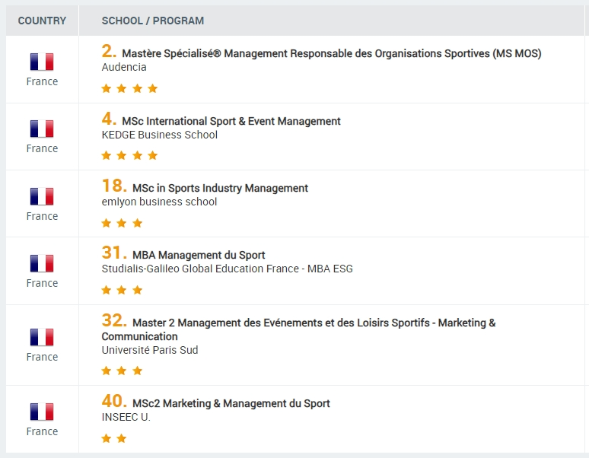Viewport: 589px width, 458px height.
Task: Click the French flag beside Université Paris Sud
Action: 42,338
